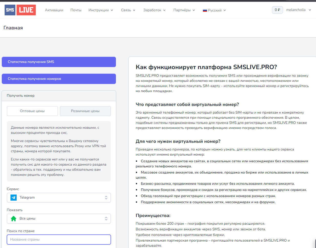Click bullet text starting Бизнес-рассылка, продвижение товаров
Screen dimensions: 316x248
pyautogui.click(x=218, y=184)
